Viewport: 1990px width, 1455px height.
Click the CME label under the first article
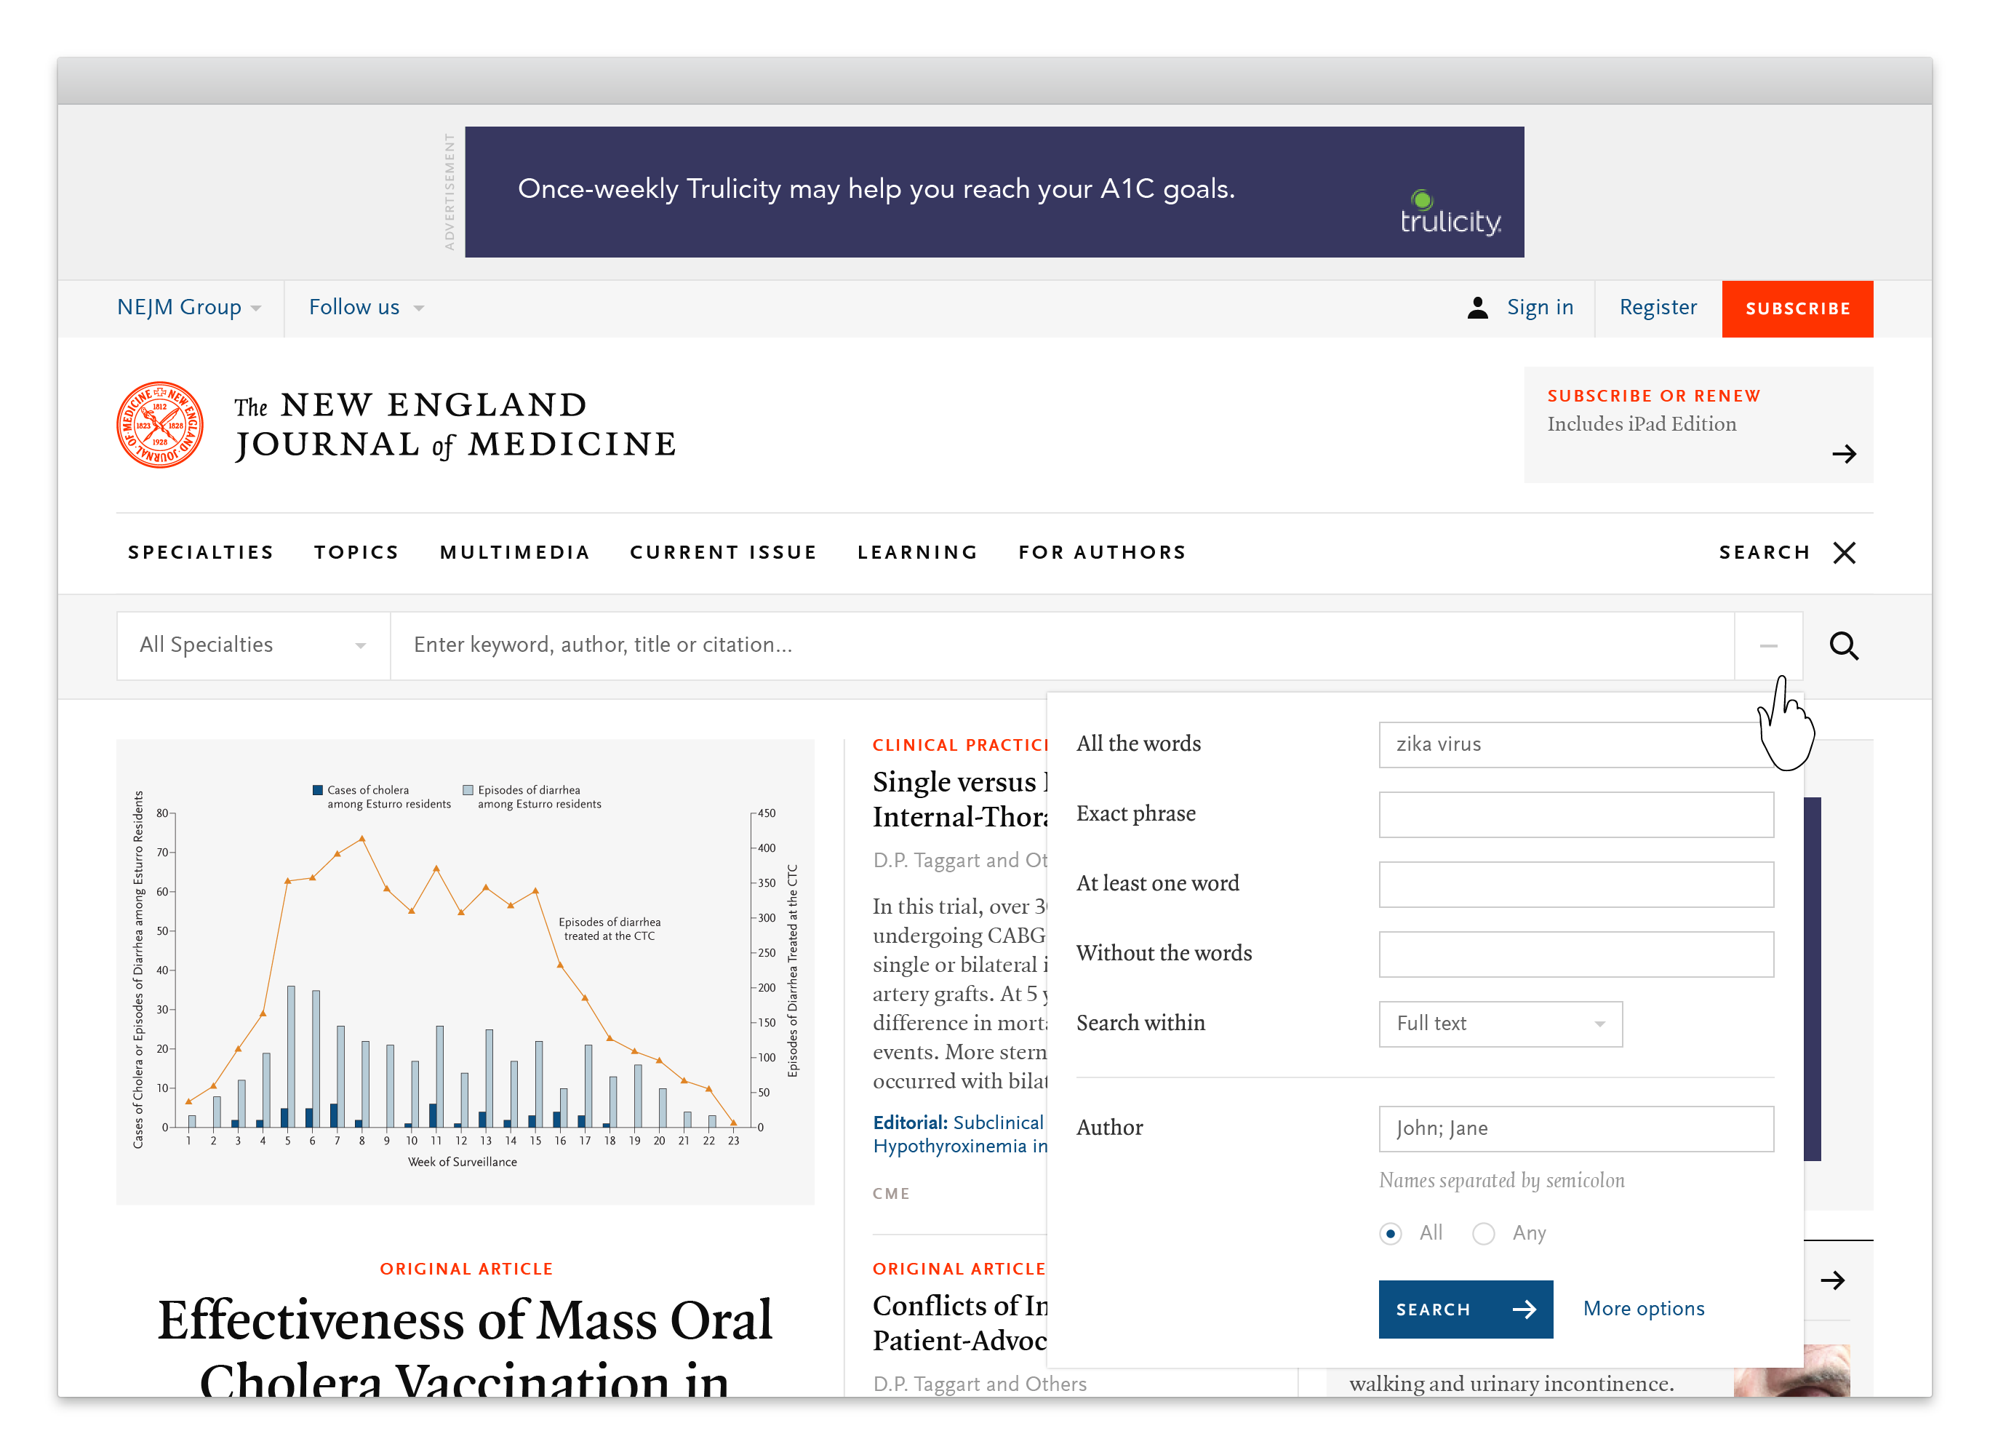tap(891, 1193)
